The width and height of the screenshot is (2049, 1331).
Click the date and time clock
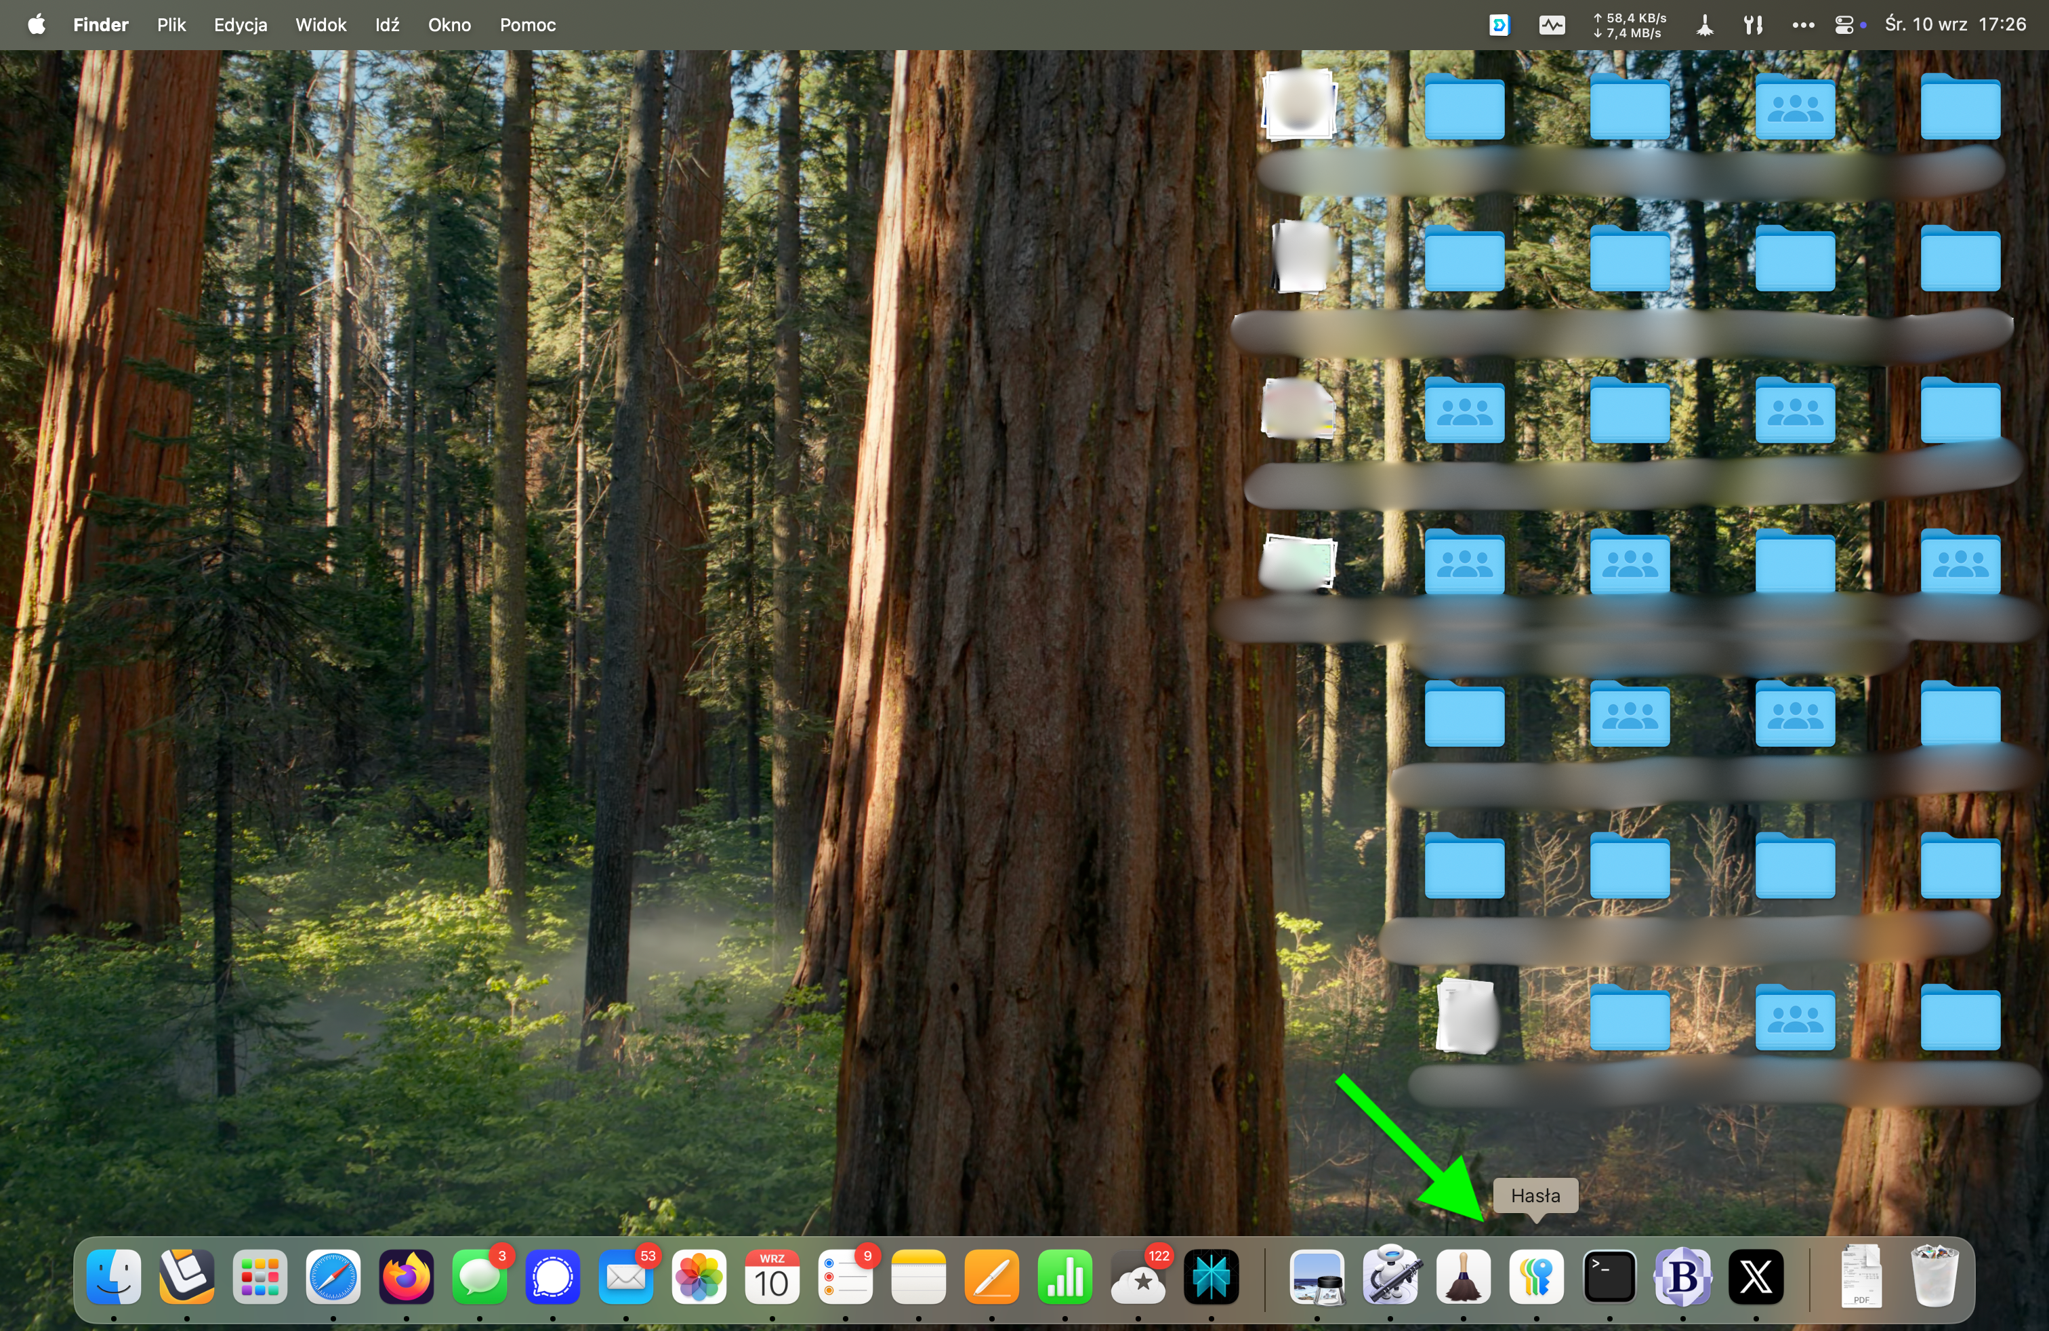[x=1955, y=24]
